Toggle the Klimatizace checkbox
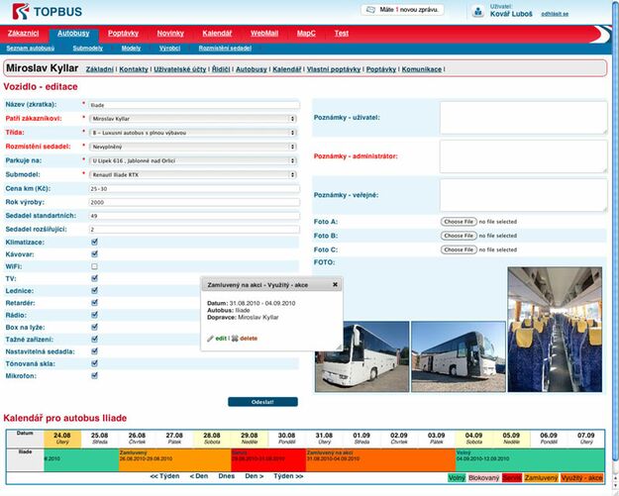This screenshot has width=619, height=496. (x=94, y=242)
